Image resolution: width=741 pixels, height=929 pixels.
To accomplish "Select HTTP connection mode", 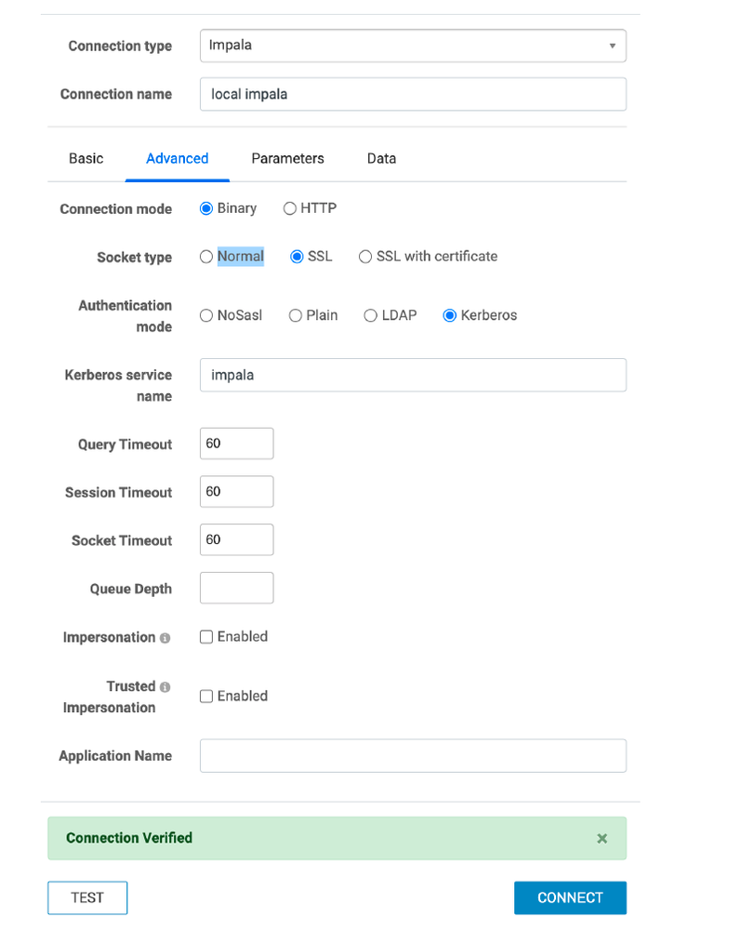I will 290,208.
